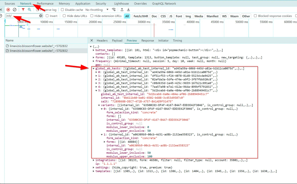The image size is (297, 184).
Task: Filter by JS requests
Action: [x=171, y=16]
